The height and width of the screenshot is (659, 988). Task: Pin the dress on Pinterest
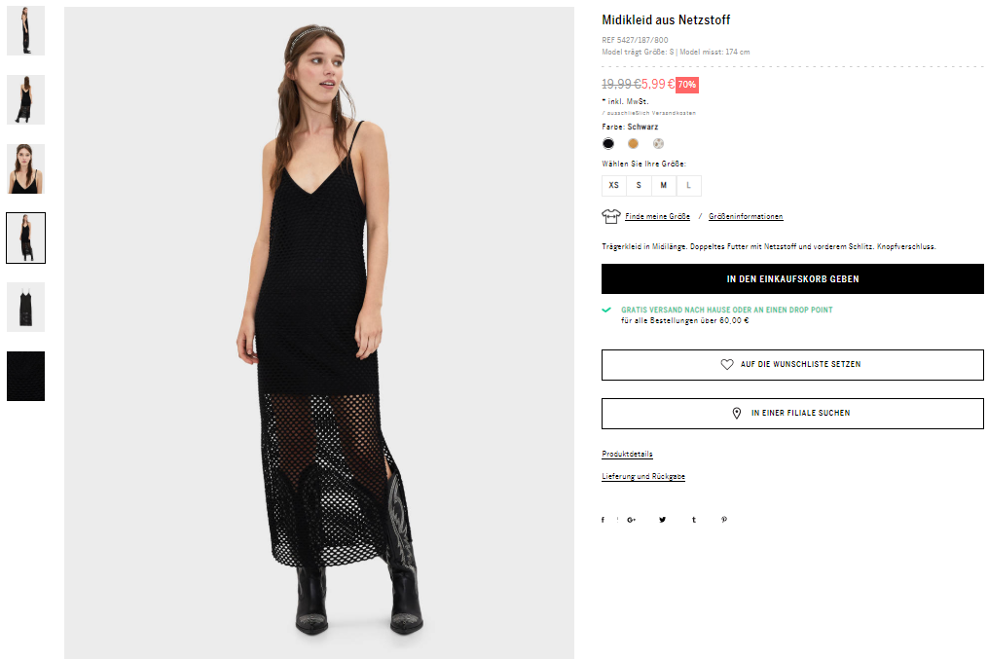click(x=724, y=520)
